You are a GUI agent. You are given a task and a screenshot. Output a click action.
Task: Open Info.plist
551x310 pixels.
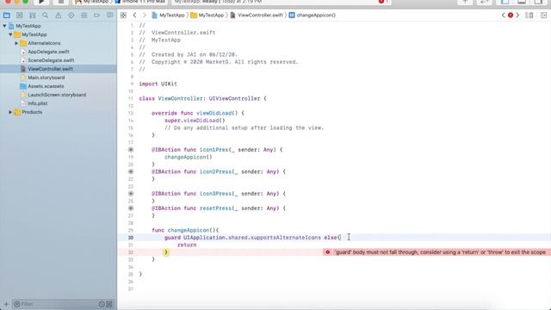point(38,103)
